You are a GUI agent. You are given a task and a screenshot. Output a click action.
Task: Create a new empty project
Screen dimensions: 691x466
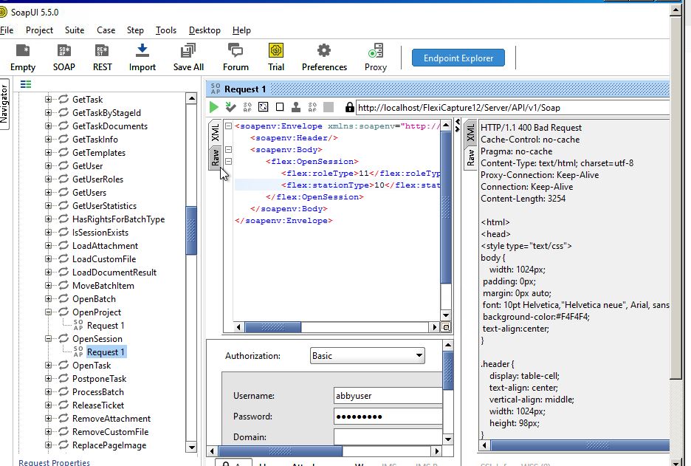22,55
